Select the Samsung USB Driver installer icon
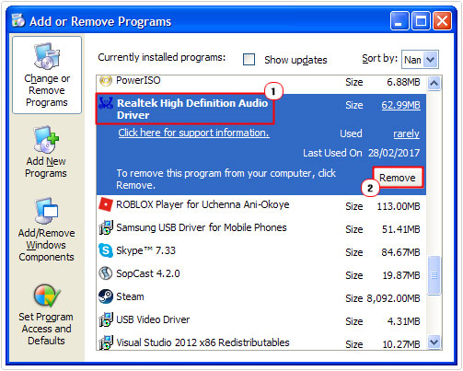The height and width of the screenshot is (371, 463). click(106, 227)
